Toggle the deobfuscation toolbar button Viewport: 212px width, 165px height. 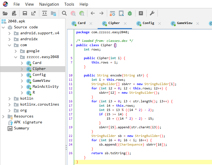pyautogui.click(x=112, y=13)
